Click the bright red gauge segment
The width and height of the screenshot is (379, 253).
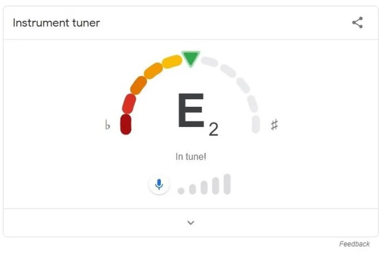pos(129,103)
